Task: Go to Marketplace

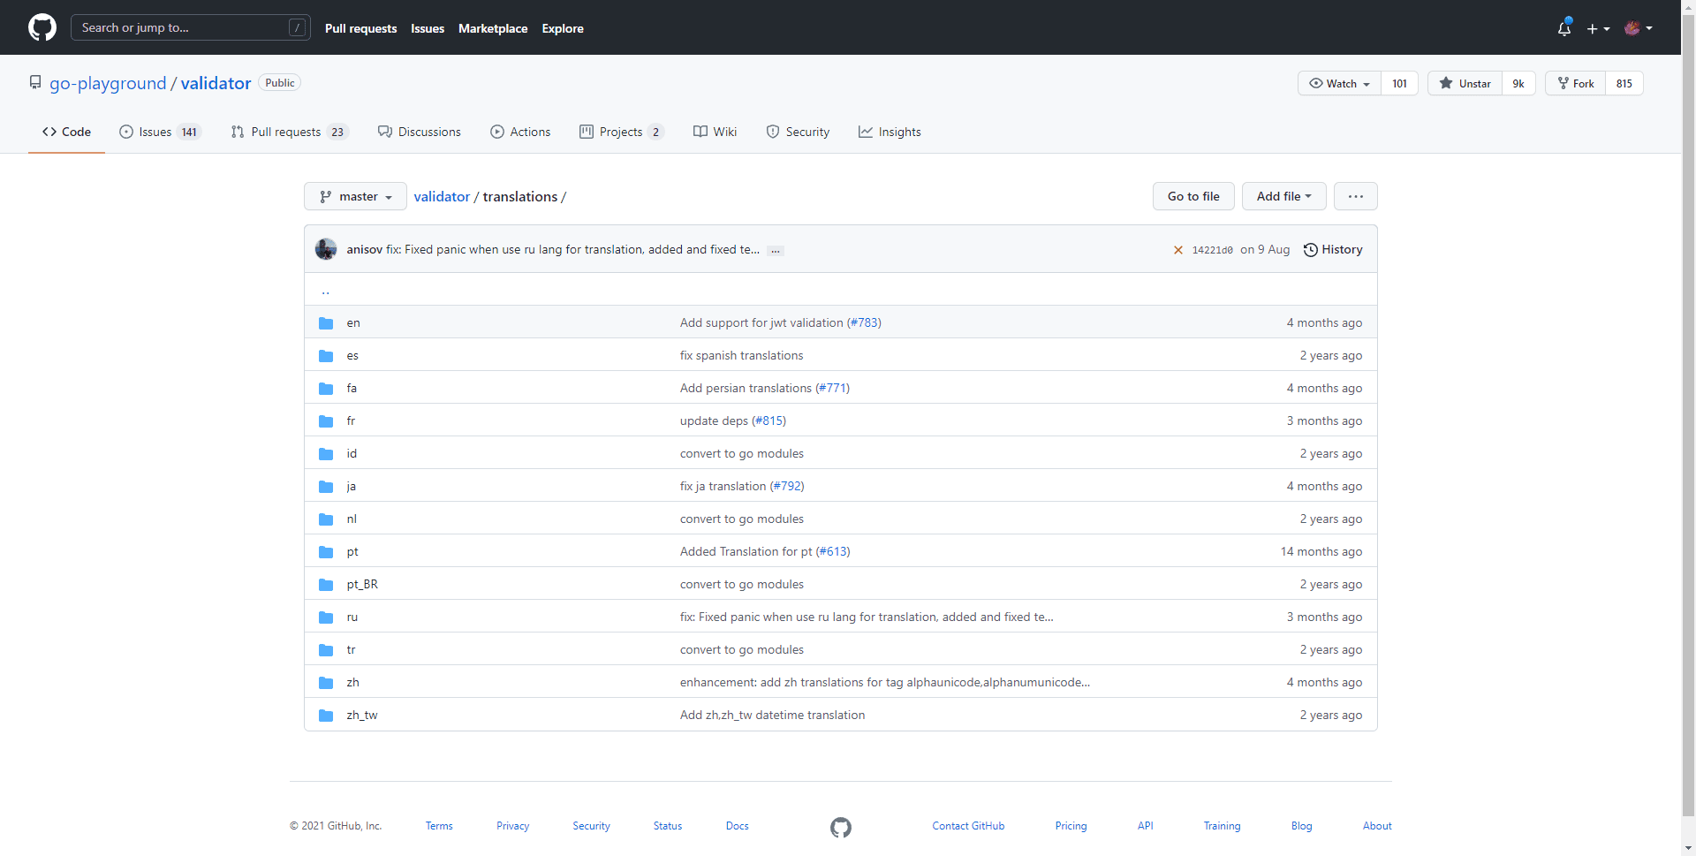Action: point(493,28)
